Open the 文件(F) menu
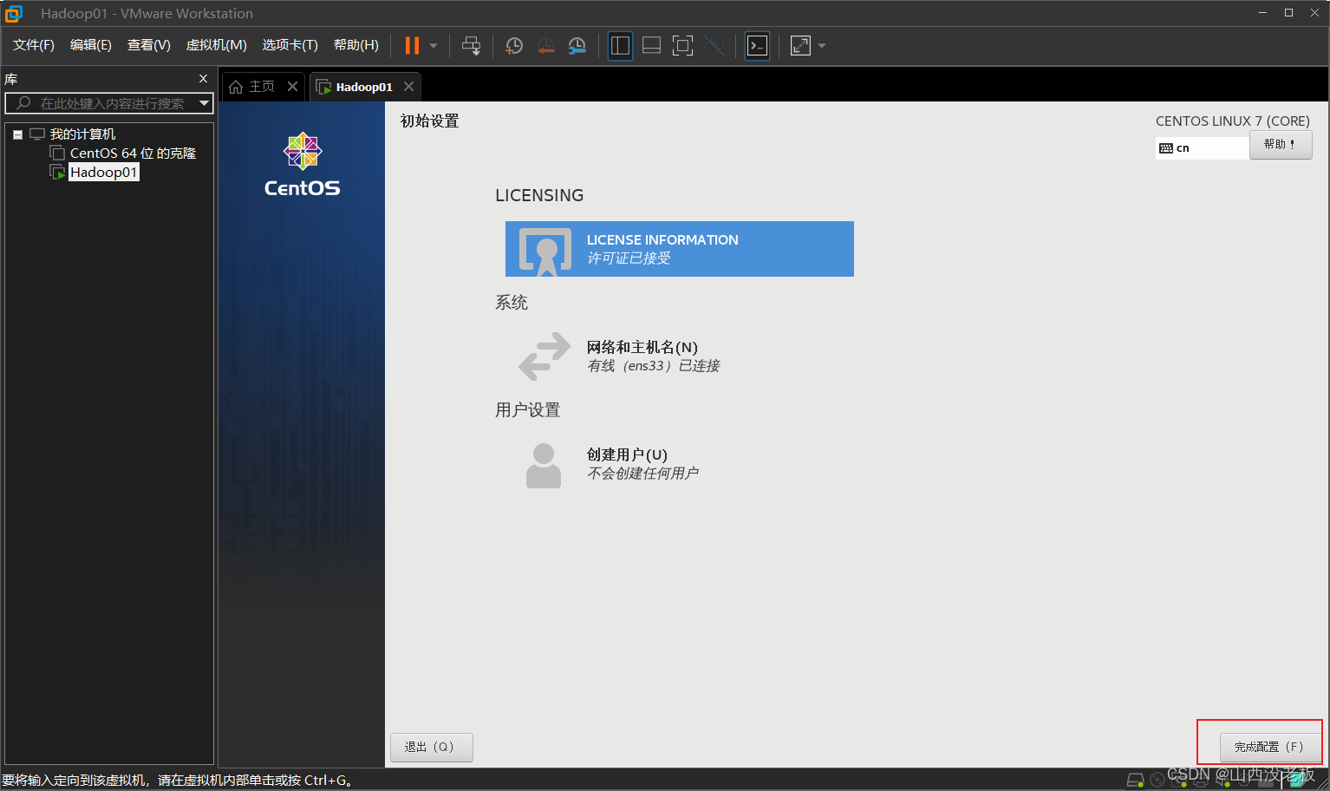Screen dimensions: 1330x791 pos(34,45)
